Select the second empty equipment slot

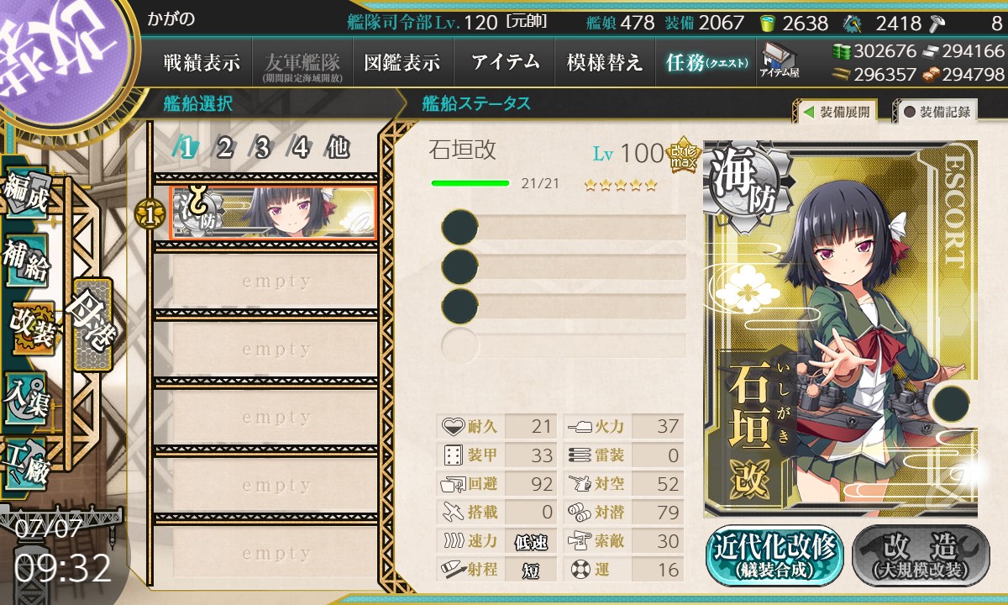(x=564, y=266)
